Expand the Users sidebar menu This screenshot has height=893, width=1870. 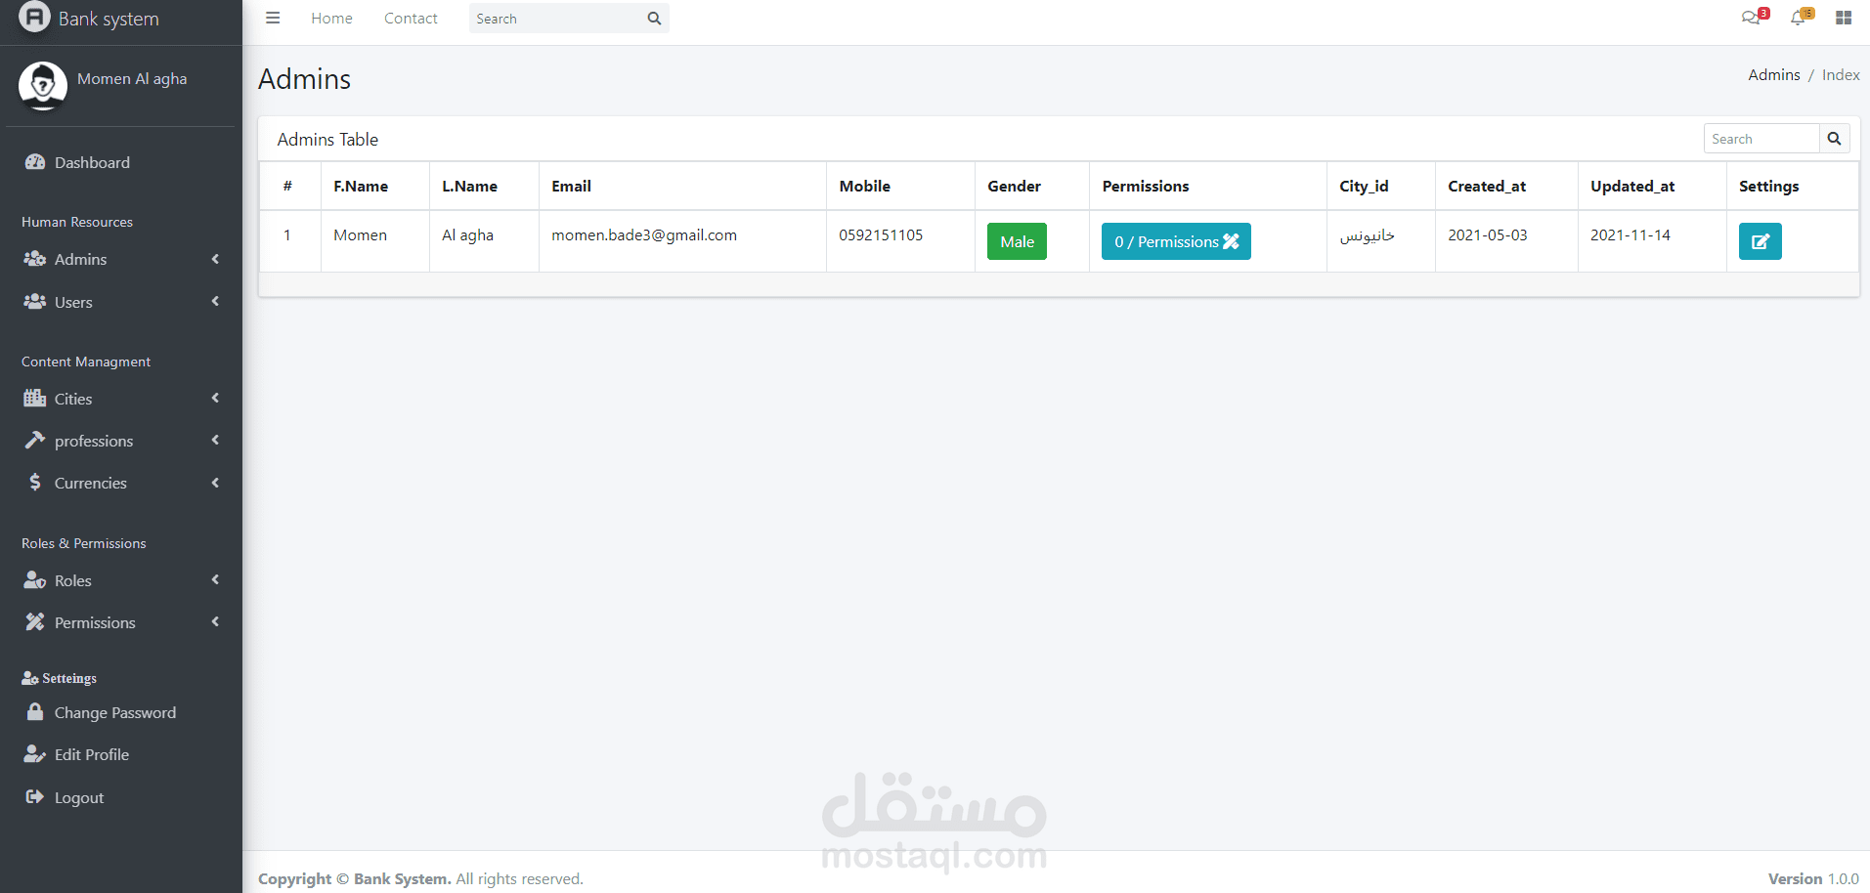pos(121,302)
